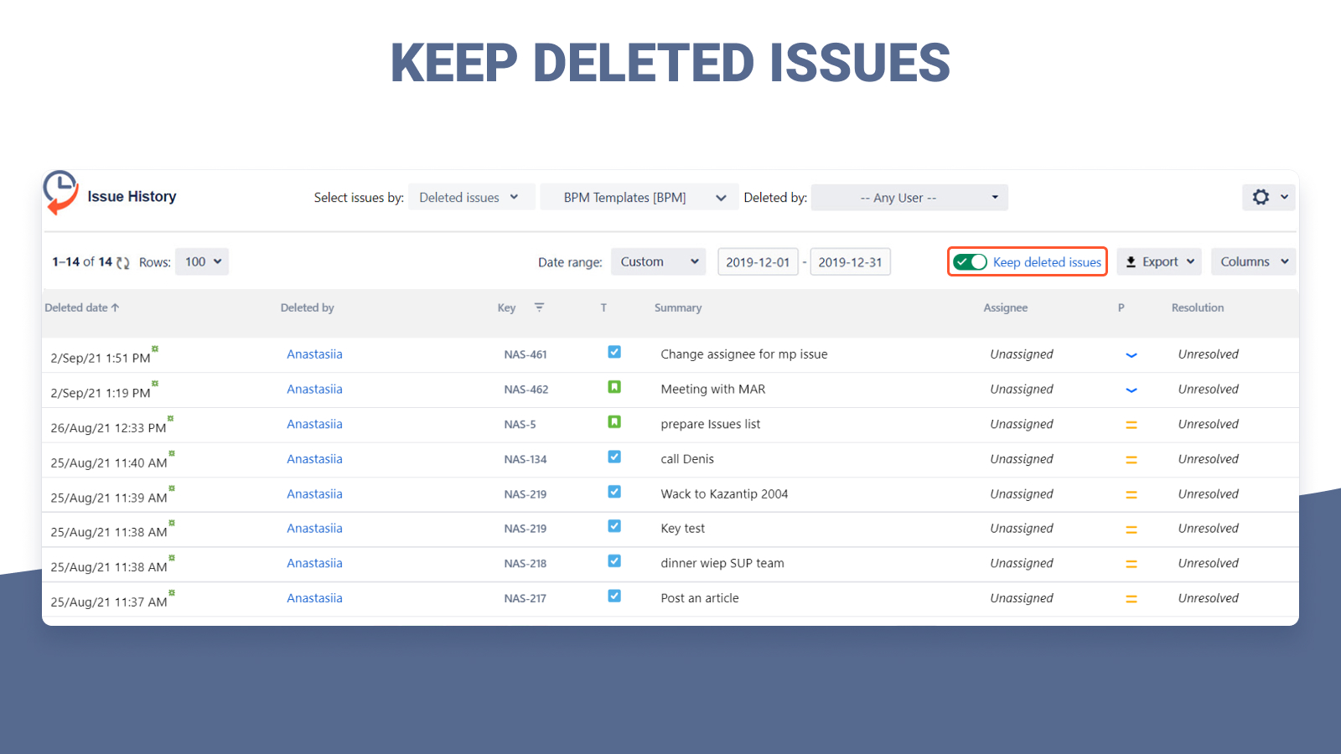Open Anastasiia's profile link for NAS-461
The height and width of the screenshot is (754, 1341).
tap(314, 354)
